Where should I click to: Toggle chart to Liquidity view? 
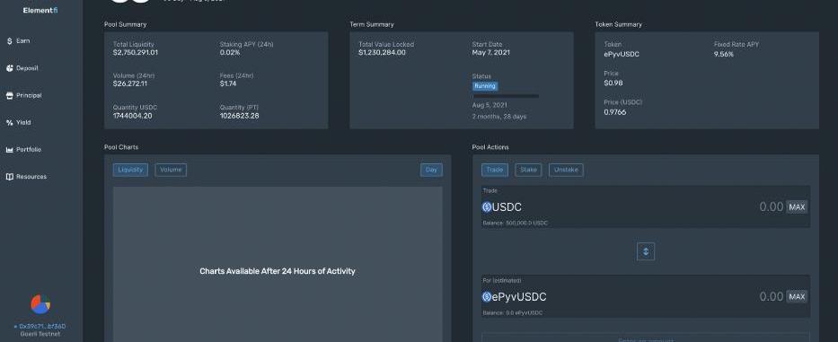point(130,170)
